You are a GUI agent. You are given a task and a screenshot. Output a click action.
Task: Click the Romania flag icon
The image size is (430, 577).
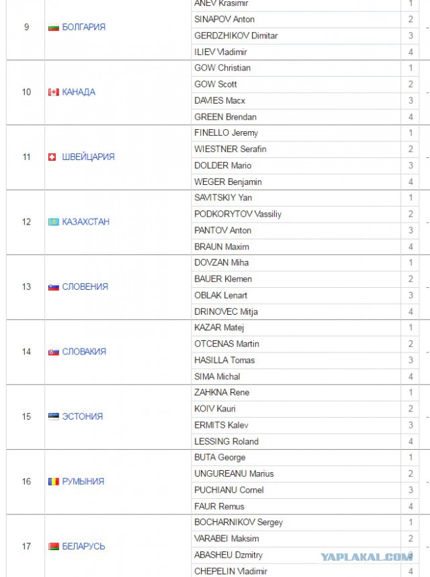point(54,482)
